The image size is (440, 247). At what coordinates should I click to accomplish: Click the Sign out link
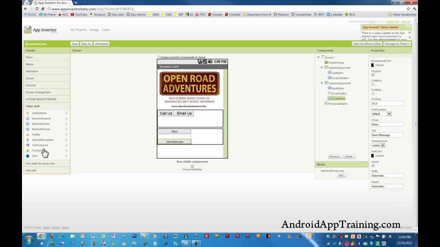[x=406, y=22]
